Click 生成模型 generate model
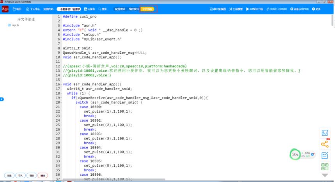This screenshot has width=335, height=182. [x=236, y=9]
